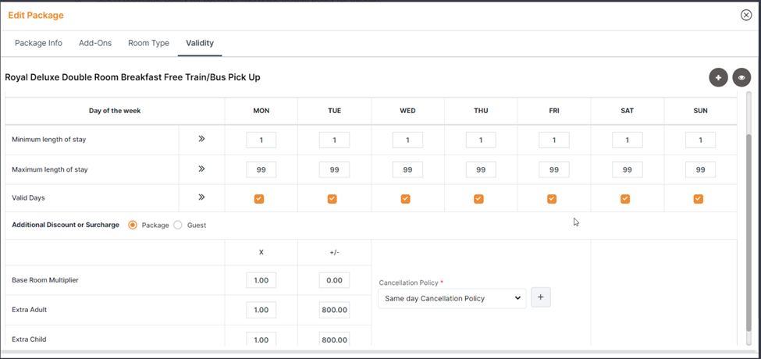This screenshot has width=761, height=359.
Task: Click the eye preview icon
Action: click(x=741, y=77)
